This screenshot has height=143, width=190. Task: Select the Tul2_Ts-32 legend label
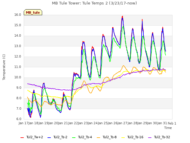click(162, 137)
